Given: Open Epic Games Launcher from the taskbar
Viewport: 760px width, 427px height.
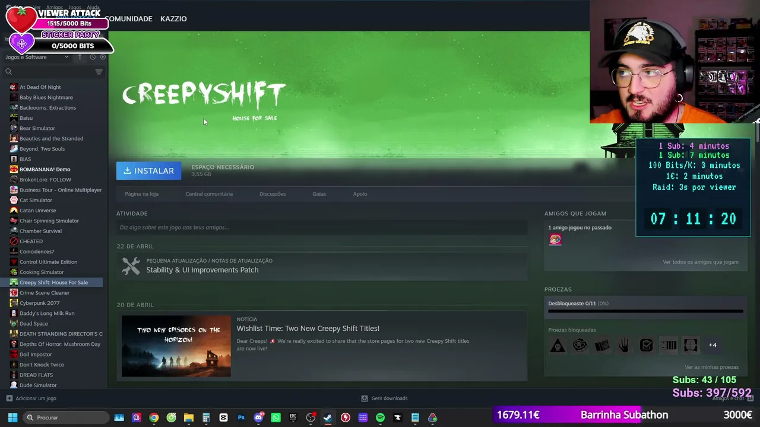Looking at the screenshot, I should (x=293, y=418).
